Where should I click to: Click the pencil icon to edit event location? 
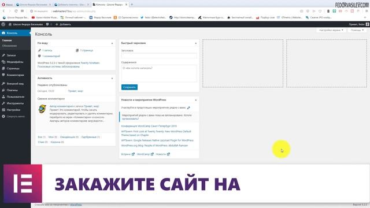188,108
